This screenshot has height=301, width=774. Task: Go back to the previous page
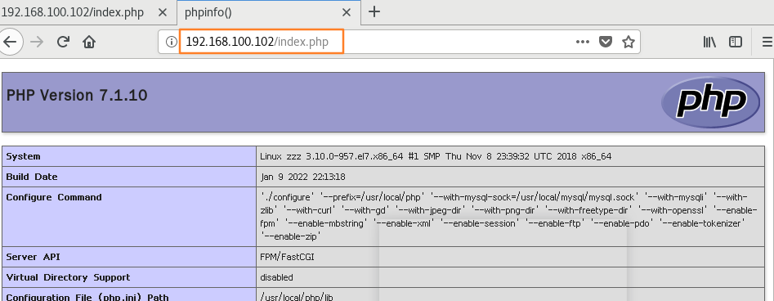(x=10, y=42)
